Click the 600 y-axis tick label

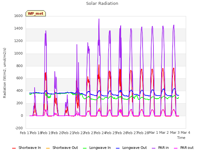[x=20, y=78]
